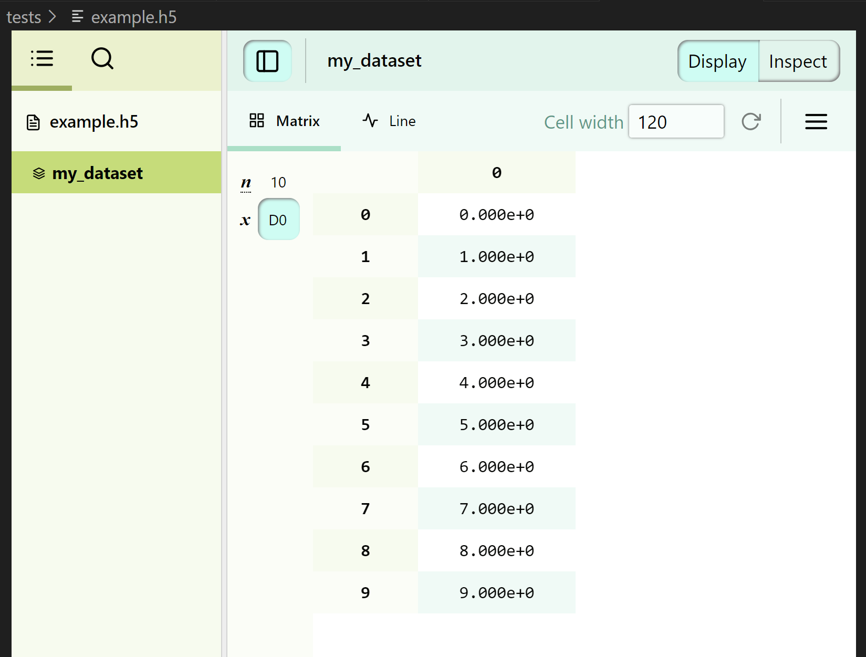Reset cell width with refresh icon
The height and width of the screenshot is (657, 866).
pyautogui.click(x=751, y=121)
